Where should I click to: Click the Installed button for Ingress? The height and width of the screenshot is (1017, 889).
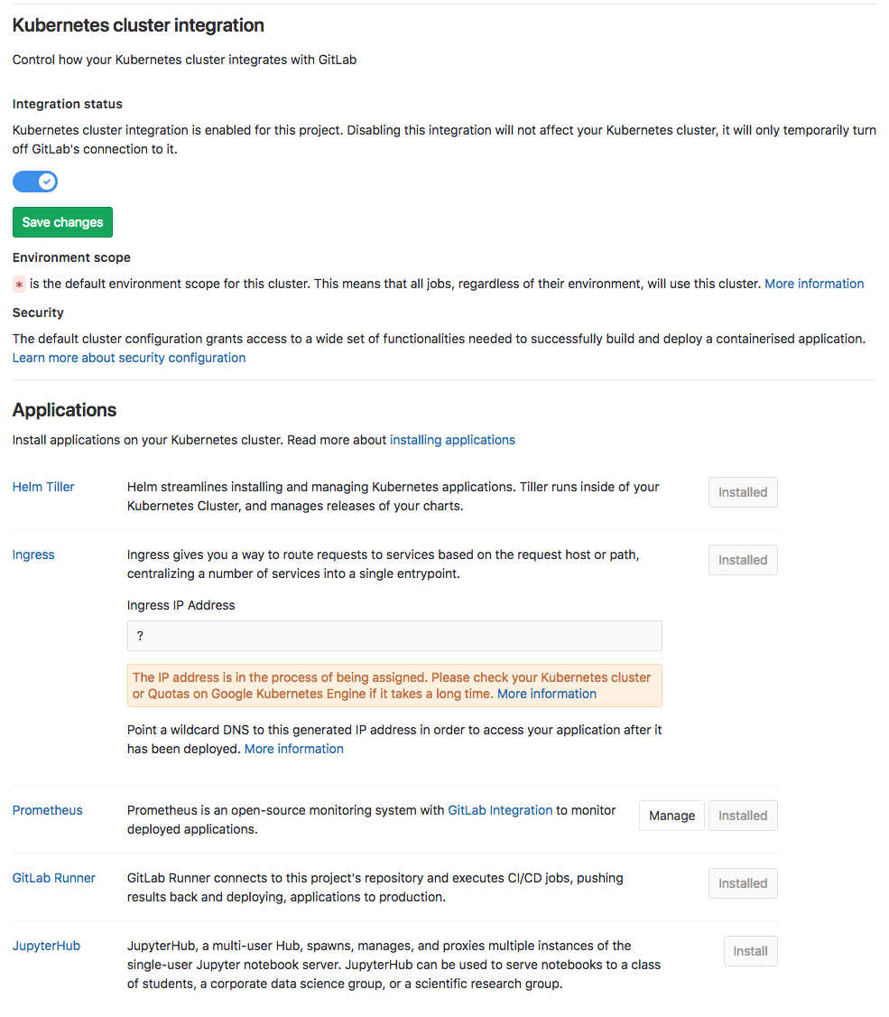742,559
